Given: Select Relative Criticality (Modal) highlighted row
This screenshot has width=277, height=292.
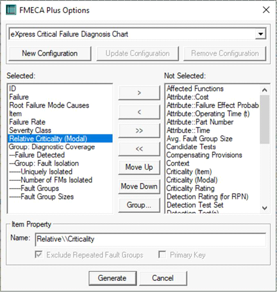Looking at the screenshot, I should [x=60, y=138].
